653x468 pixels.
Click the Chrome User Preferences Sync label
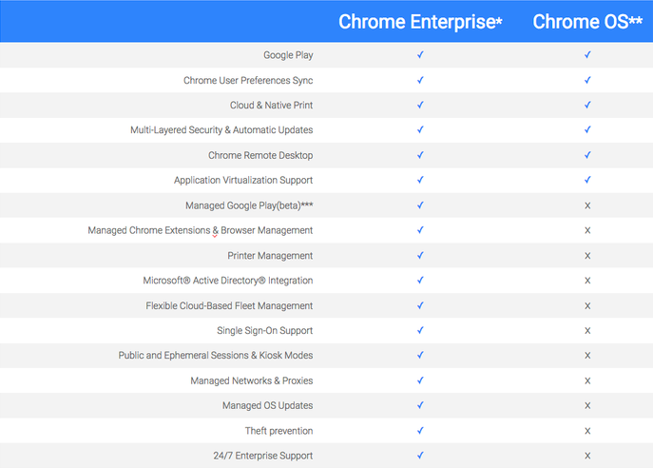(x=248, y=81)
